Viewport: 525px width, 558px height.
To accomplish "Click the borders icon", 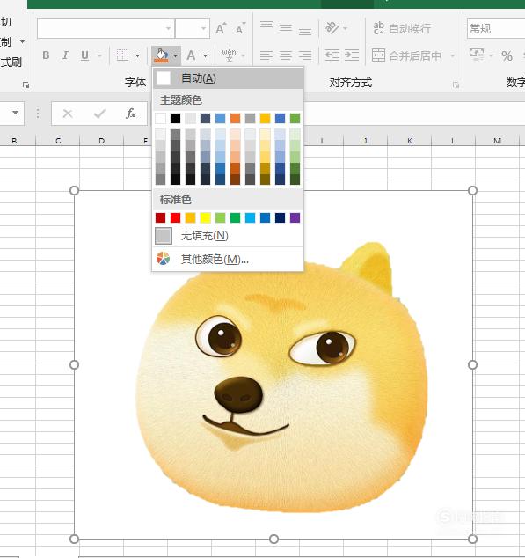I will pos(123,55).
